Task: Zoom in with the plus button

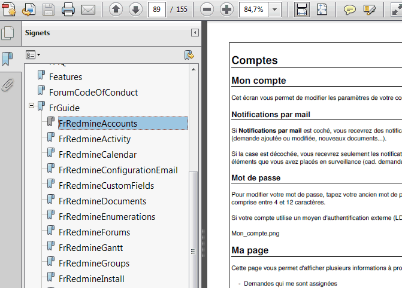Action: pyautogui.click(x=226, y=10)
